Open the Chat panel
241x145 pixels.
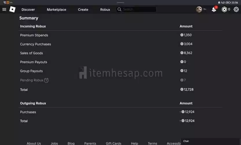(x=186, y=141)
